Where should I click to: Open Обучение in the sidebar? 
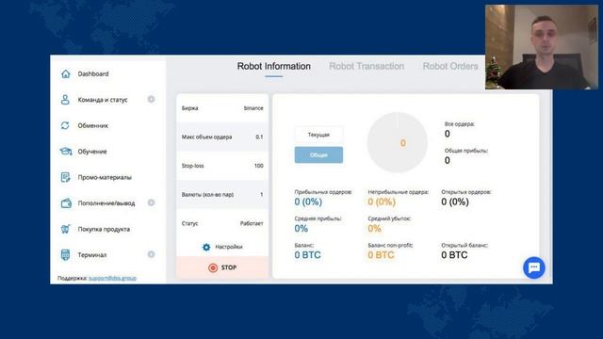click(x=92, y=152)
